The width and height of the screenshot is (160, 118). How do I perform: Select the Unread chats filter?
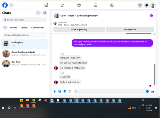point(13,28)
